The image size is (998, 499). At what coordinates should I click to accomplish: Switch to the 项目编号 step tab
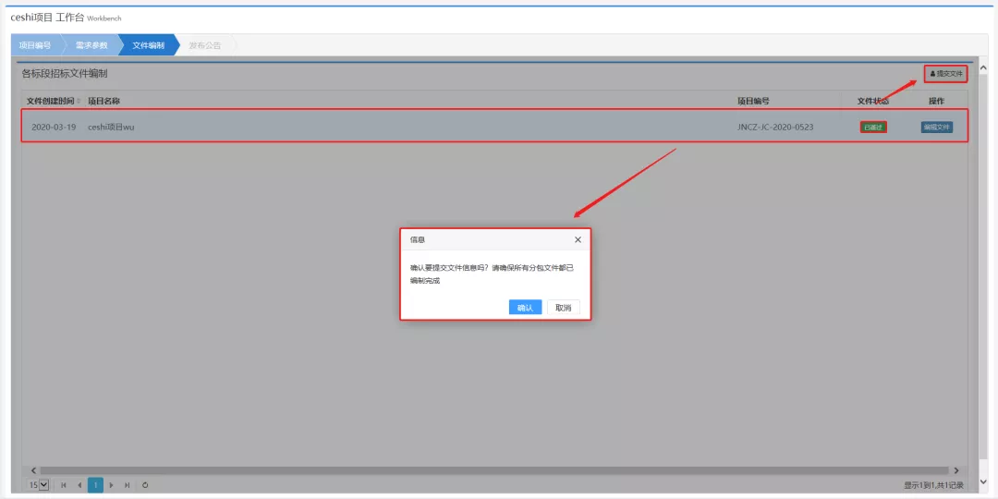[x=35, y=45]
